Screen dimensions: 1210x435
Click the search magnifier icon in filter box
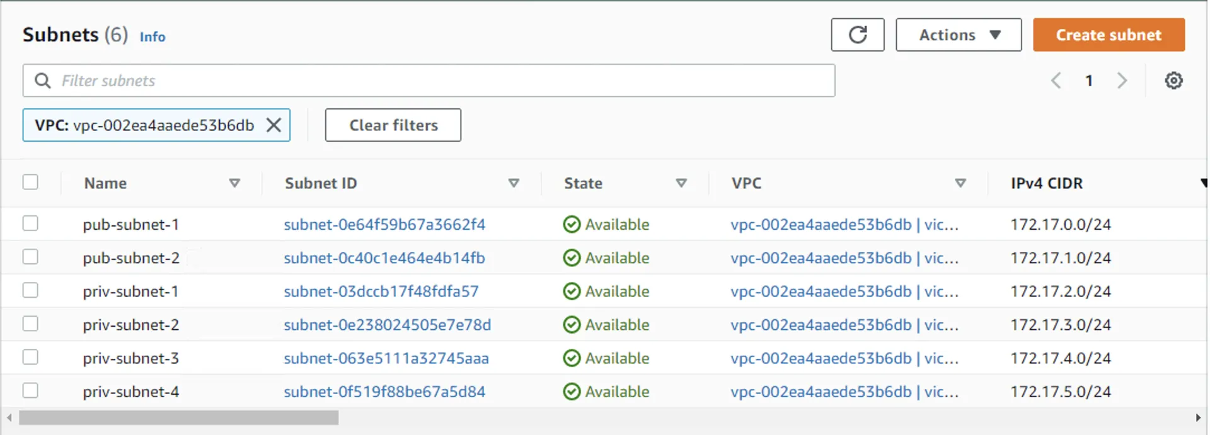(43, 81)
